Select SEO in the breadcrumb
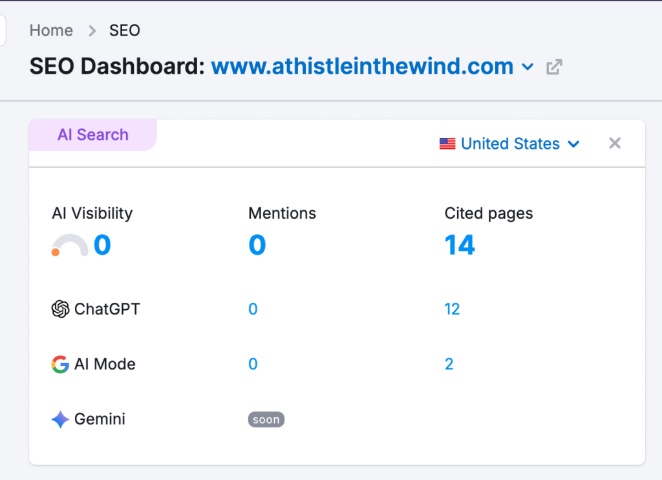This screenshot has width=662, height=480. pyautogui.click(x=124, y=30)
